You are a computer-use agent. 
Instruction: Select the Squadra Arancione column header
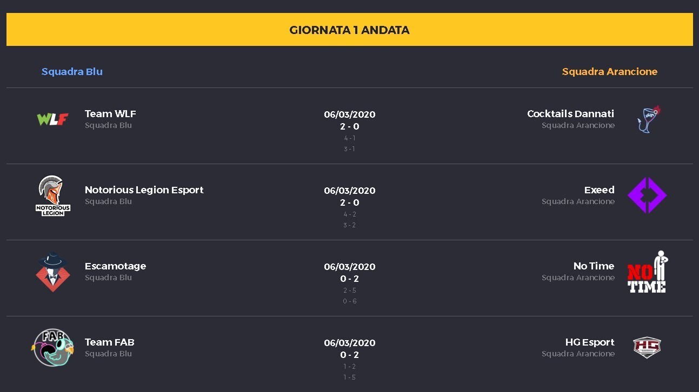pos(609,71)
